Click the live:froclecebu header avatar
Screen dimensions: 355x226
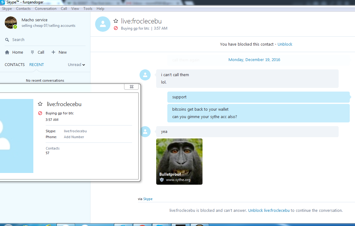[x=103, y=24]
